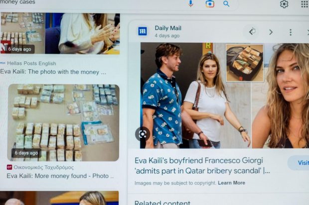Click the Οικονομικός Ταχυδρόμος source label

[43, 167]
